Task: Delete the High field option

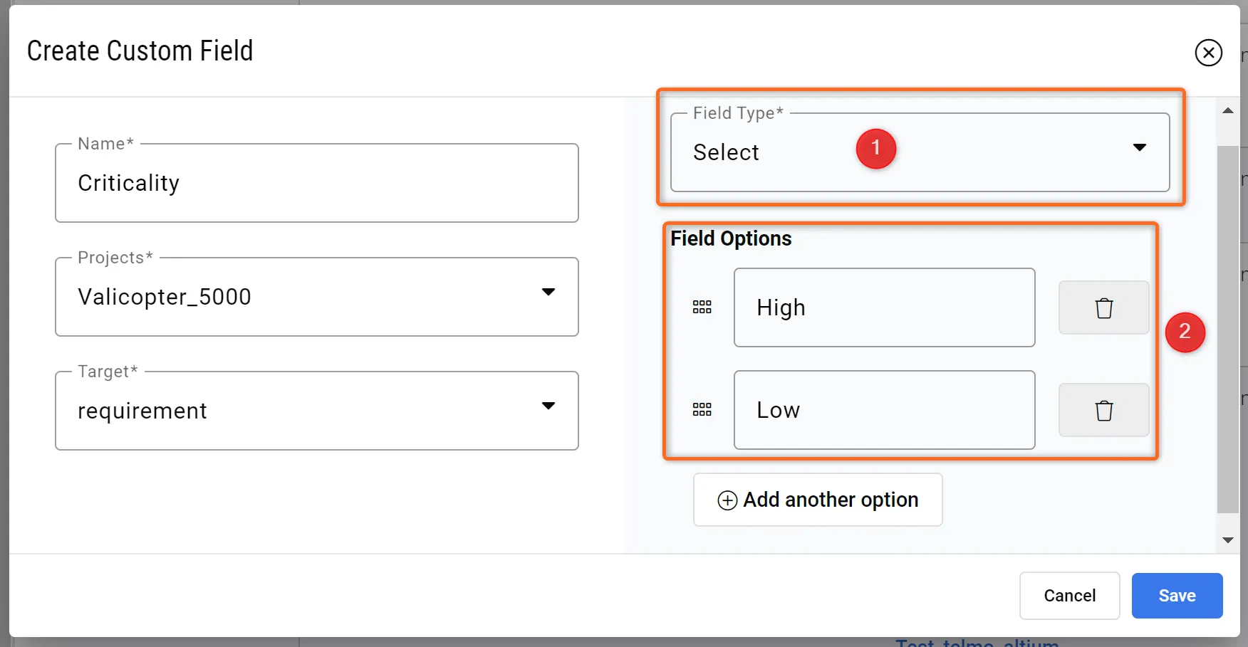Action: coord(1103,308)
